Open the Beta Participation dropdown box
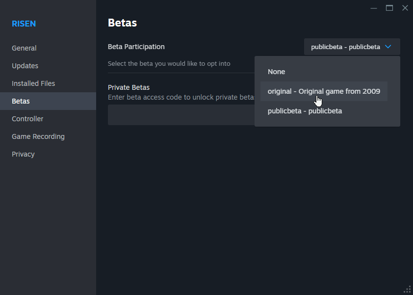 [352, 47]
